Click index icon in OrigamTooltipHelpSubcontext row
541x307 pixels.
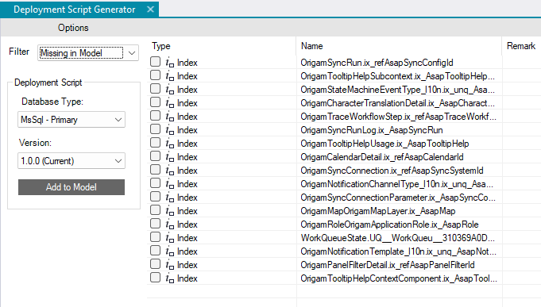[x=169, y=76]
